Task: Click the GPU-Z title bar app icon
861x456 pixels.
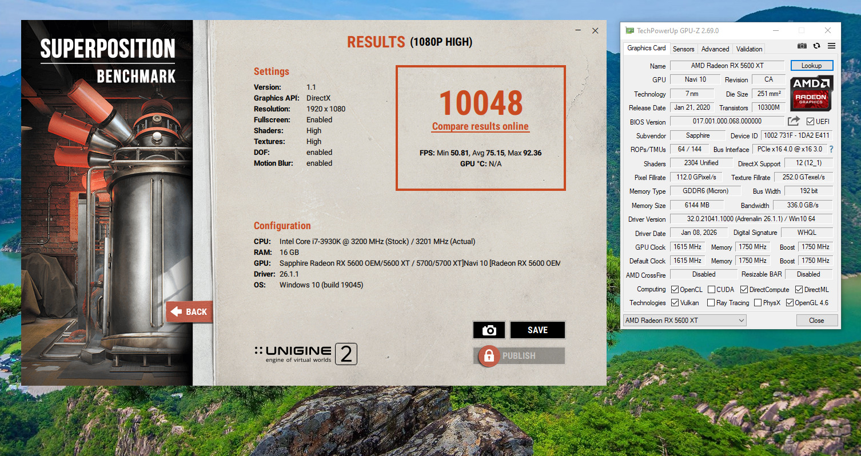Action: [629, 31]
